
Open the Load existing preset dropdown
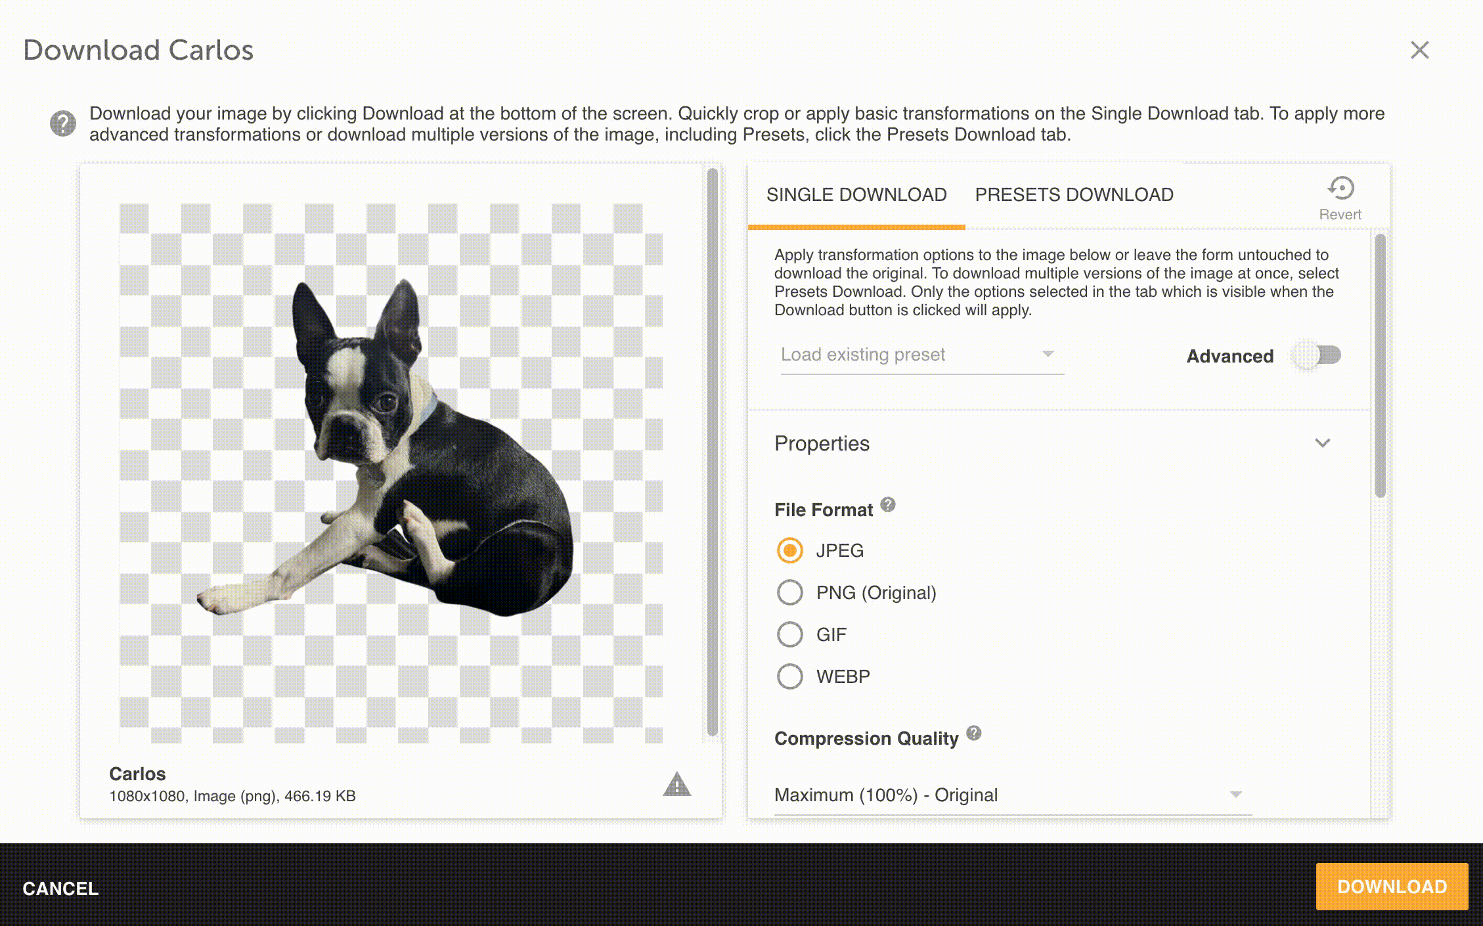pos(921,355)
